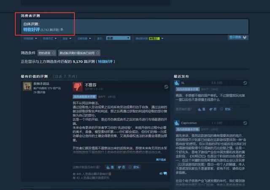Viewport: 270px width, 190px height.
Task: Vote 否 not helpful on 夜神不说话's review
Action: coord(121,167)
